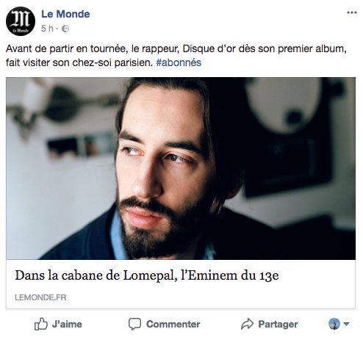Click the LEMONDE.FR source domain
This screenshot has height=337, width=363.
[x=40, y=297]
